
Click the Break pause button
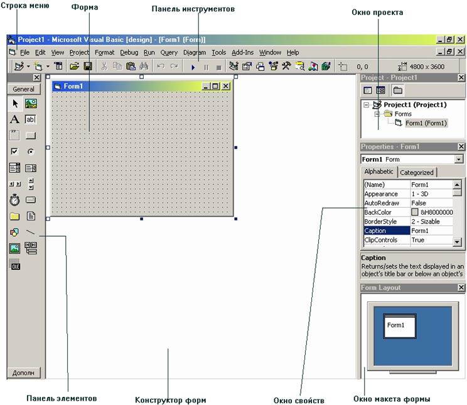point(206,67)
